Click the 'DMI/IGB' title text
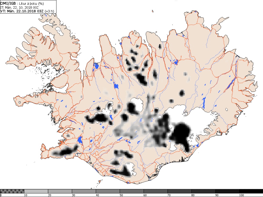This screenshot has height=197, width=263. (8, 3)
